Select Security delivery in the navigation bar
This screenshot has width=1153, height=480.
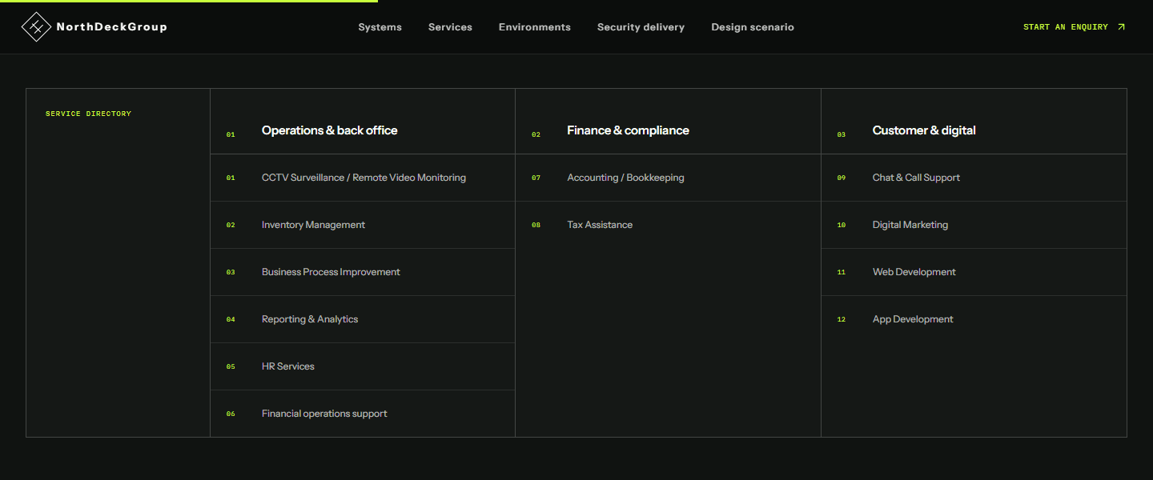coord(641,27)
